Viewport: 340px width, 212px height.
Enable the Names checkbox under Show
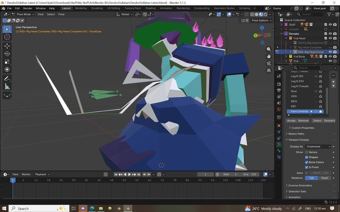pos(306,152)
